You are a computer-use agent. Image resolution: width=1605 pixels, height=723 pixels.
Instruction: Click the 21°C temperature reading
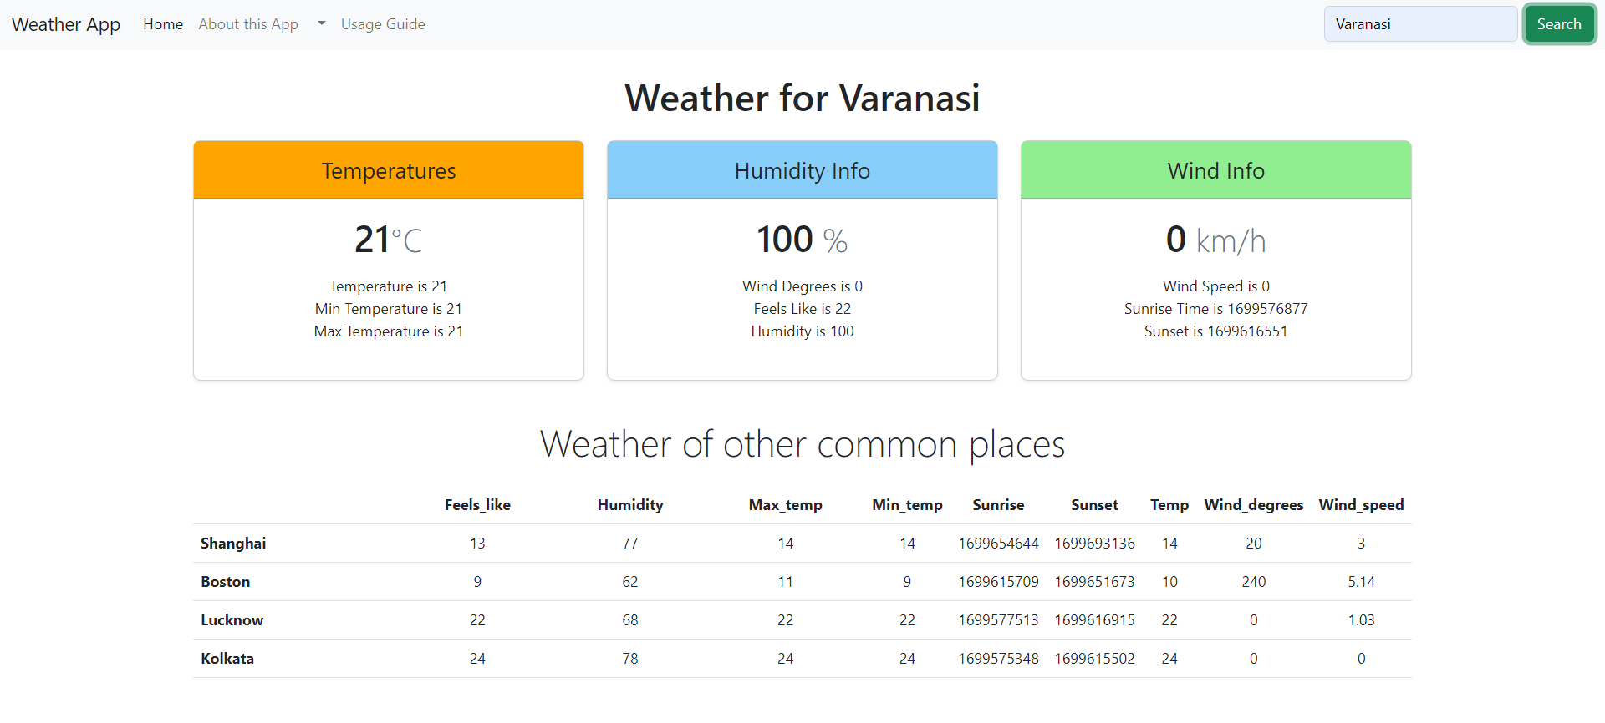[388, 240]
